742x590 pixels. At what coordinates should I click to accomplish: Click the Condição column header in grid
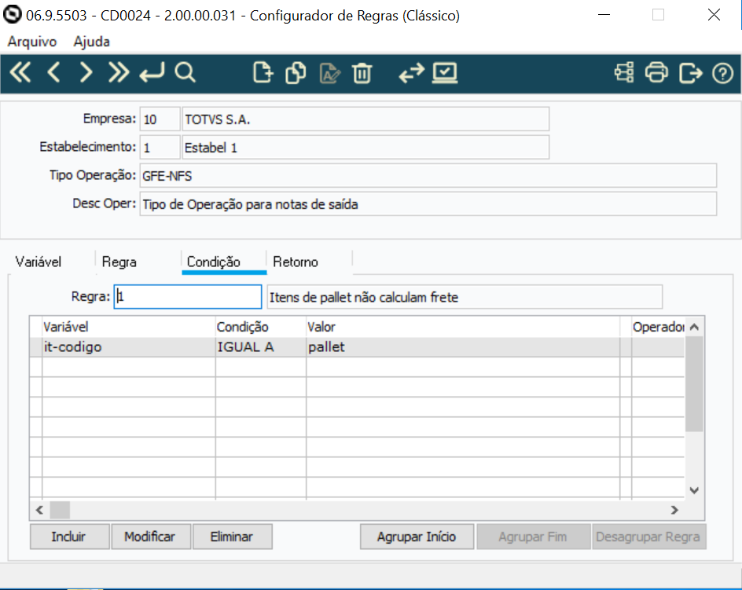click(x=261, y=327)
